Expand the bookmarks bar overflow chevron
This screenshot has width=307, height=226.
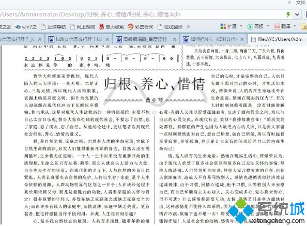188,26
